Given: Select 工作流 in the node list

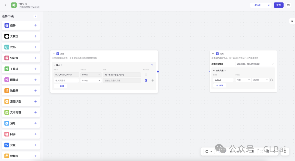Looking at the screenshot, I should pyautogui.click(x=14, y=69).
